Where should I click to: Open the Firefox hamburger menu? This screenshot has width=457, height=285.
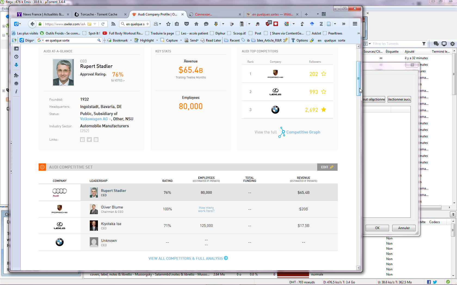(355, 24)
